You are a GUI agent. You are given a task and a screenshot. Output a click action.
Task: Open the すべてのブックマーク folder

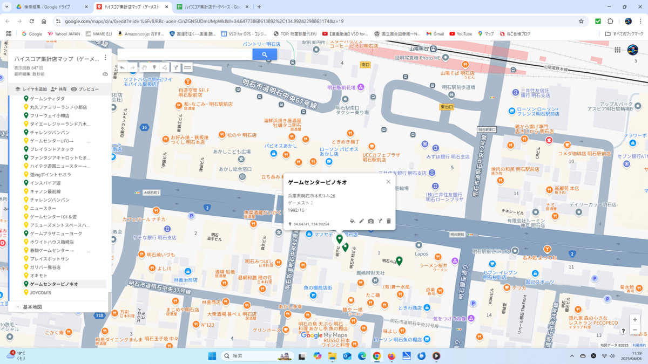(623, 33)
